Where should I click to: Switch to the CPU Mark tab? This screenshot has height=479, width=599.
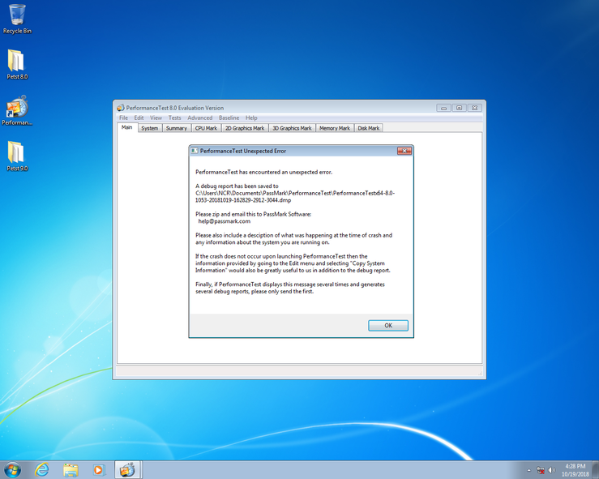coord(206,128)
